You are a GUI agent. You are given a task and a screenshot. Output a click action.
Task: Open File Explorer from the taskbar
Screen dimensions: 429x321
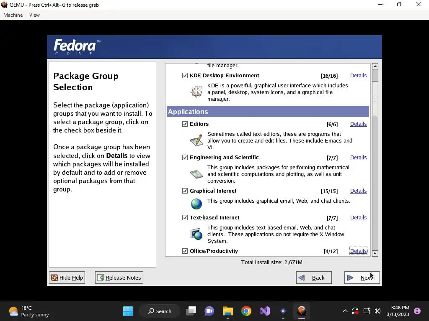coord(227,311)
